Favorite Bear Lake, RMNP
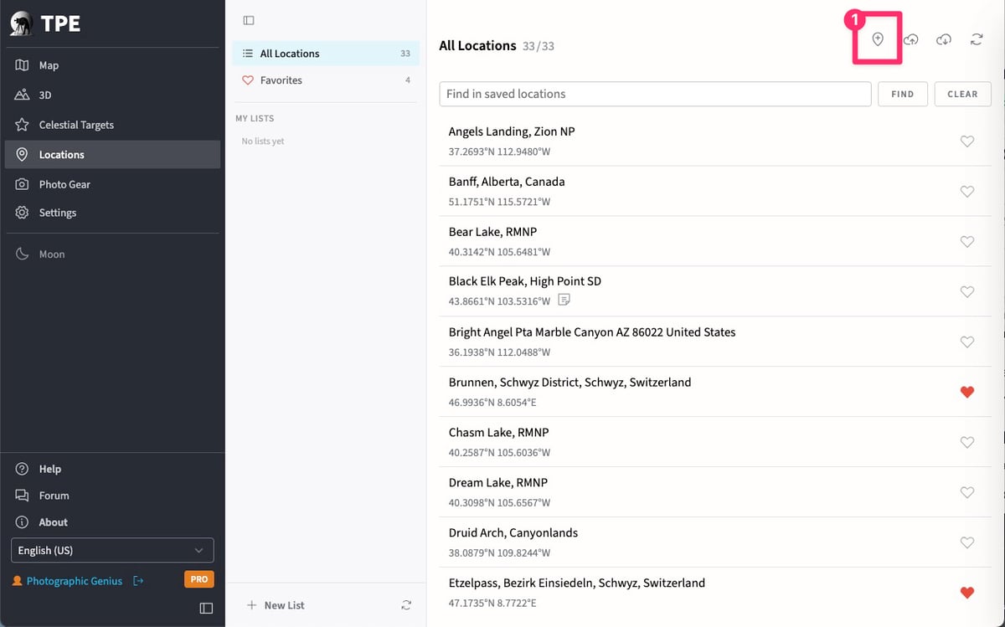This screenshot has width=1005, height=627. [x=966, y=242]
